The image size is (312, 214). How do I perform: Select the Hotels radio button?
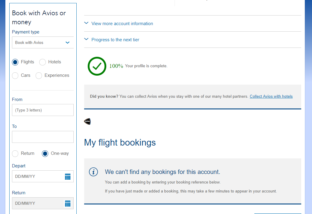pos(43,62)
